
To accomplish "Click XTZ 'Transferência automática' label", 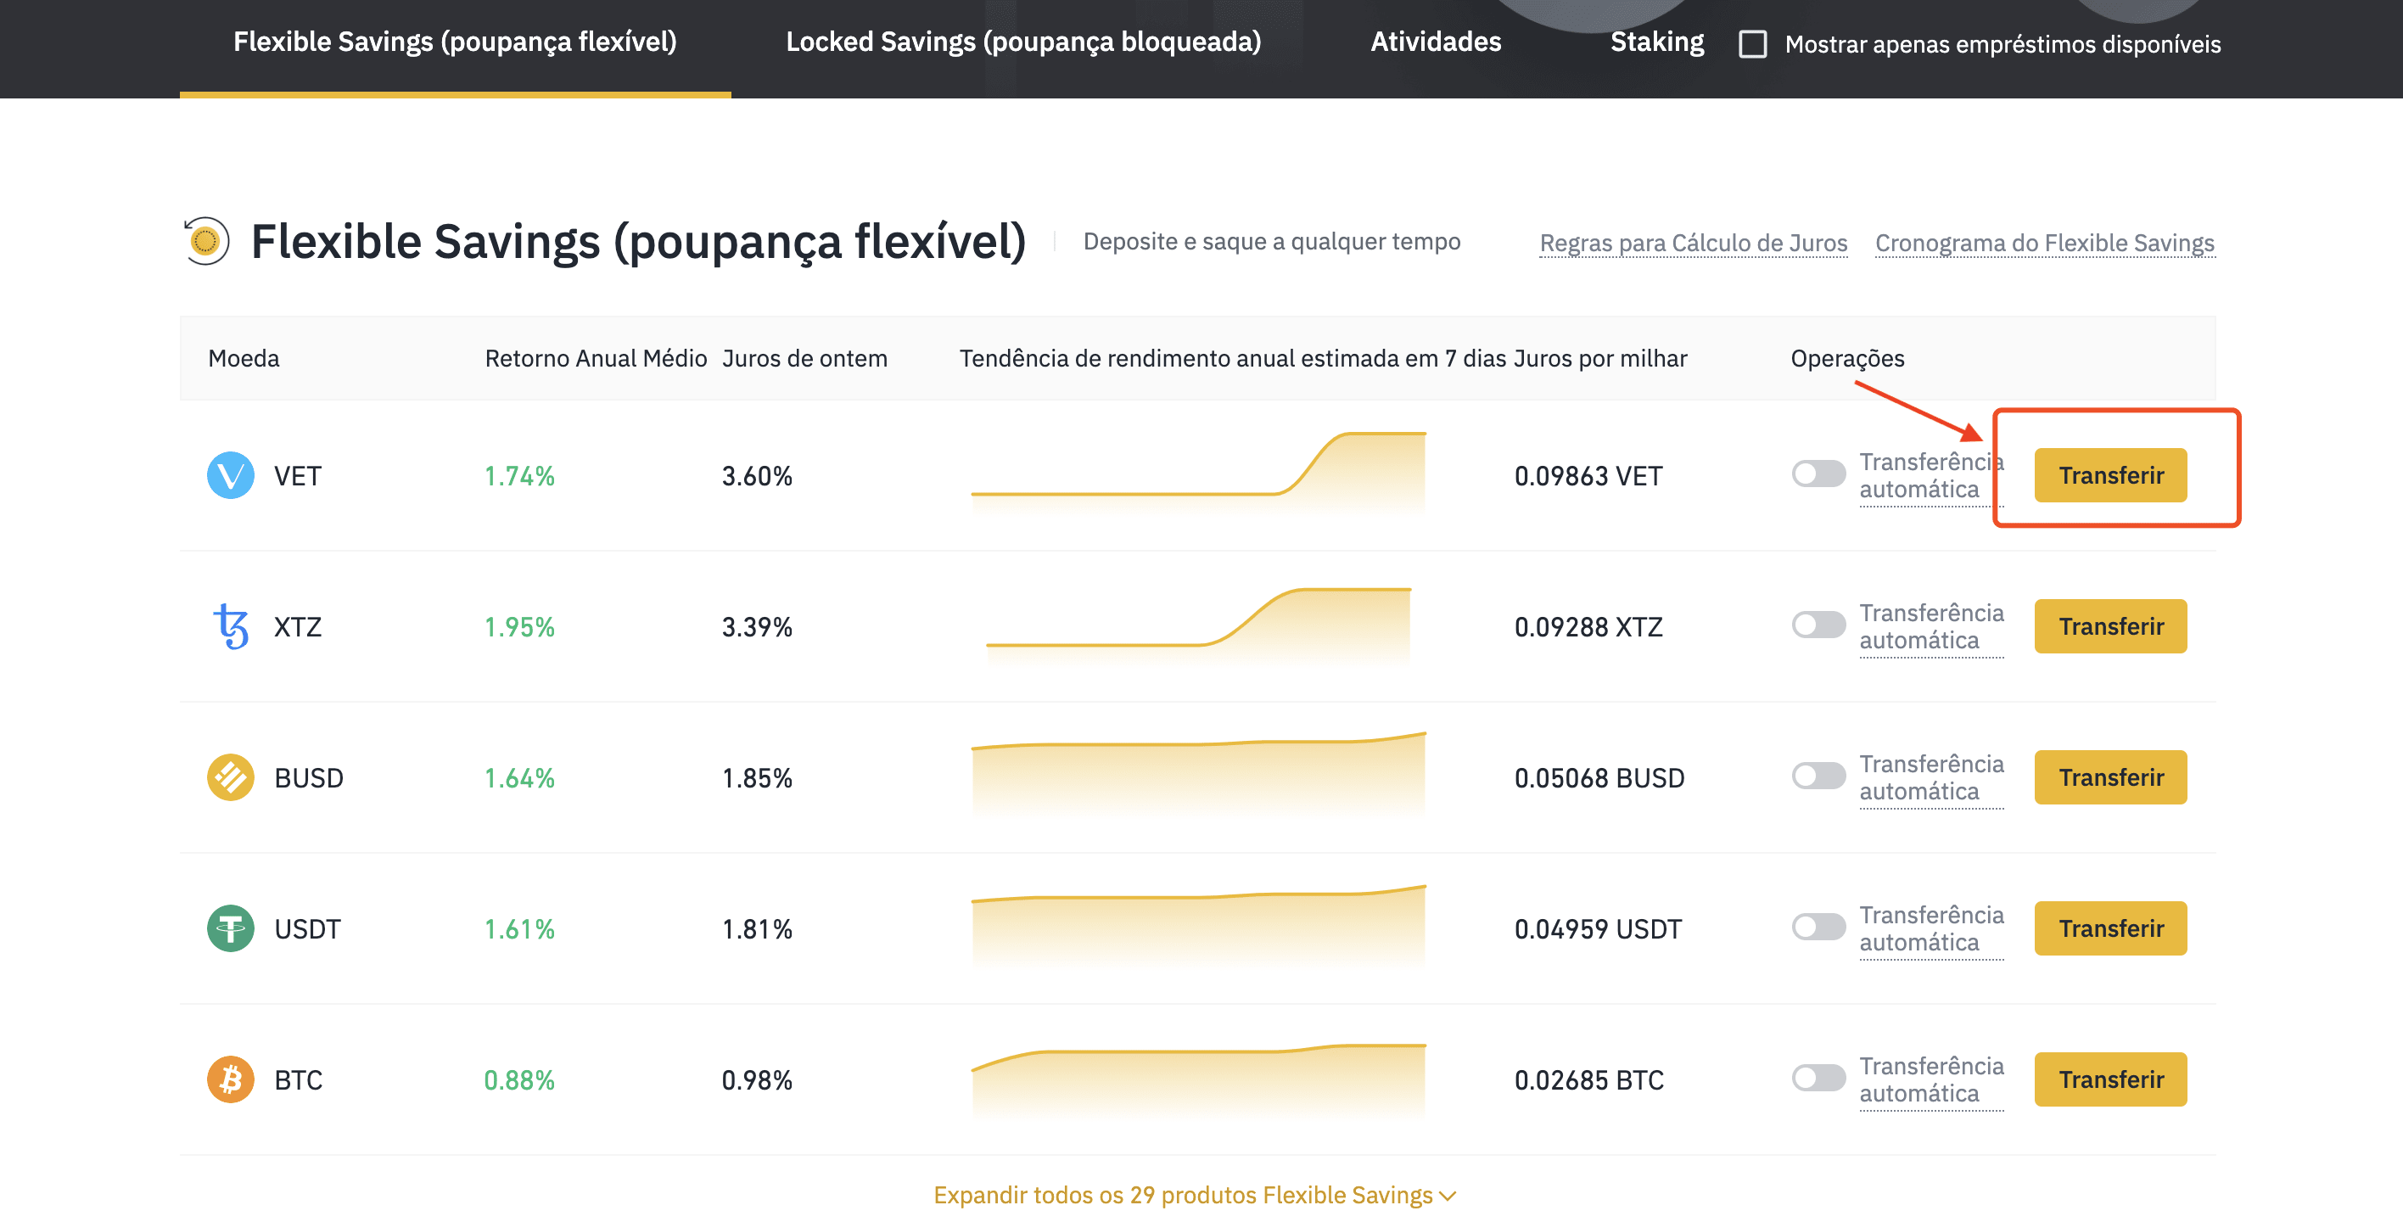I will [x=1931, y=627].
